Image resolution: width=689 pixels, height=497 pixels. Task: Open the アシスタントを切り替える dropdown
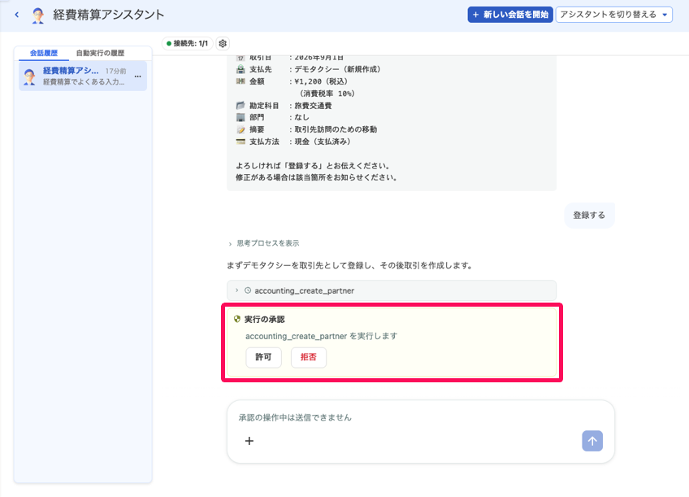[x=614, y=15]
